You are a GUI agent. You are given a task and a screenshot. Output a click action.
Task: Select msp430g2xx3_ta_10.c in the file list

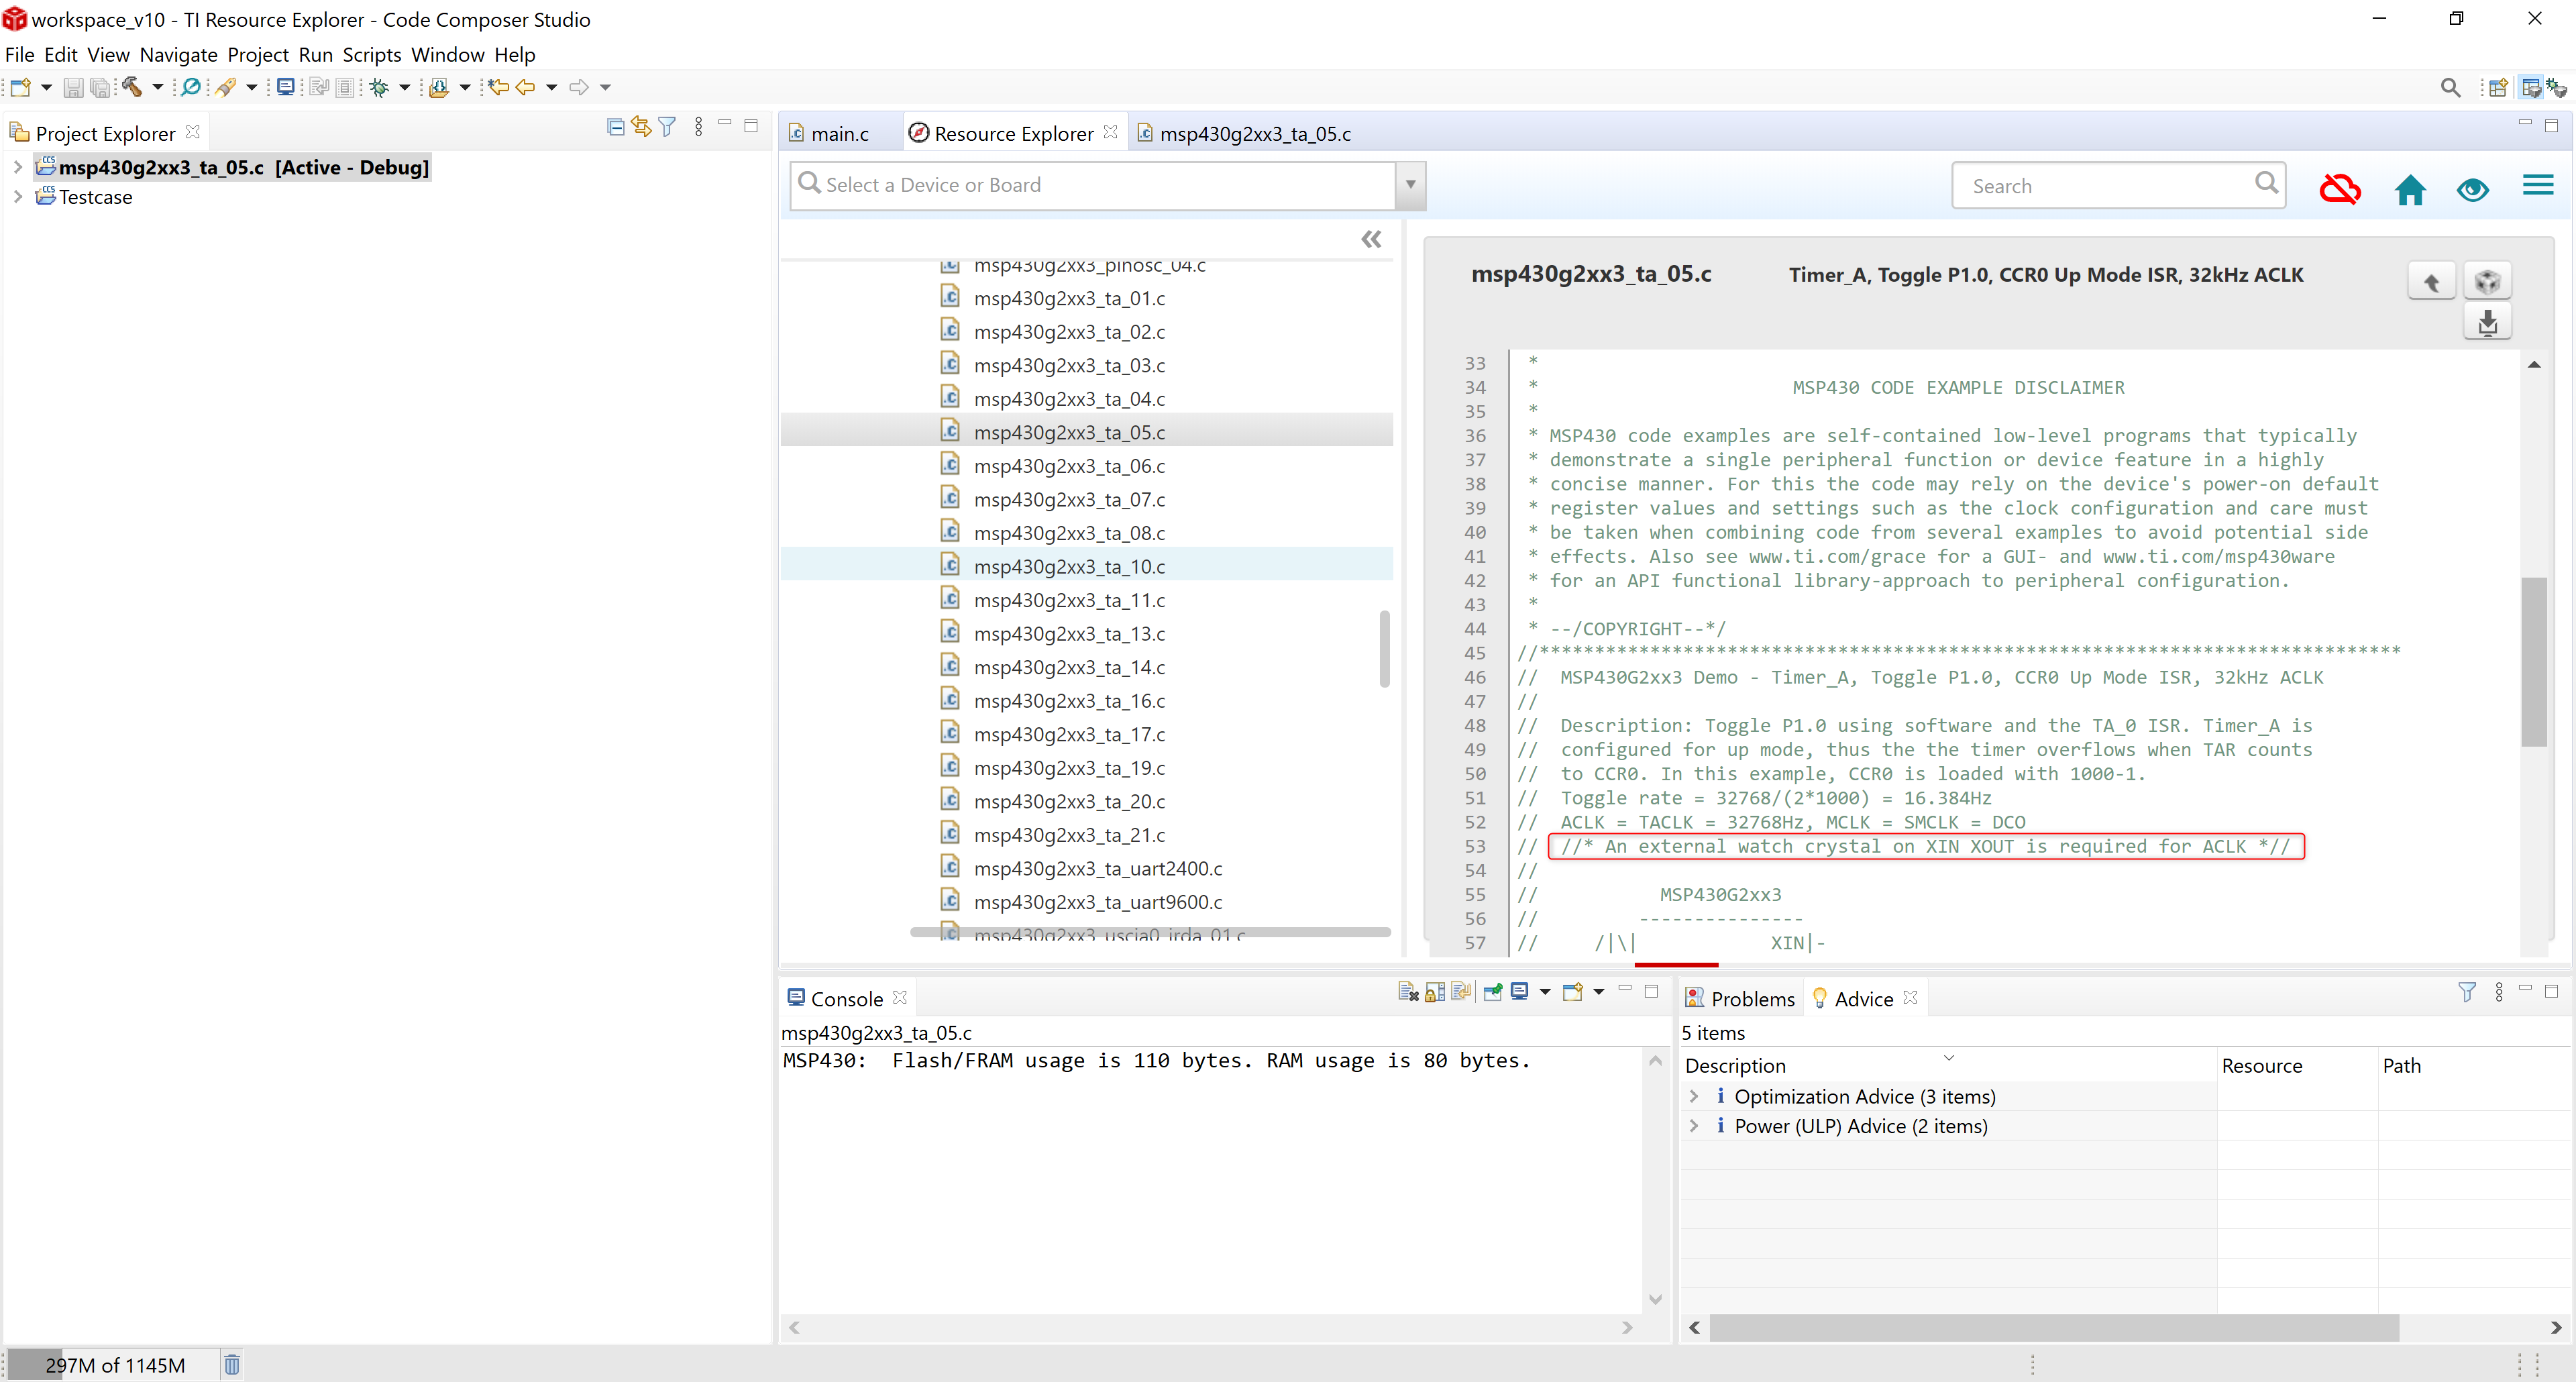1069,566
